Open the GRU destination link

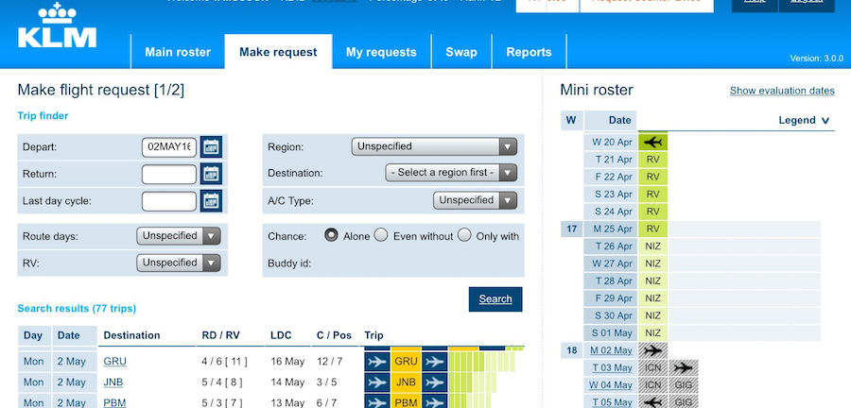click(x=114, y=361)
